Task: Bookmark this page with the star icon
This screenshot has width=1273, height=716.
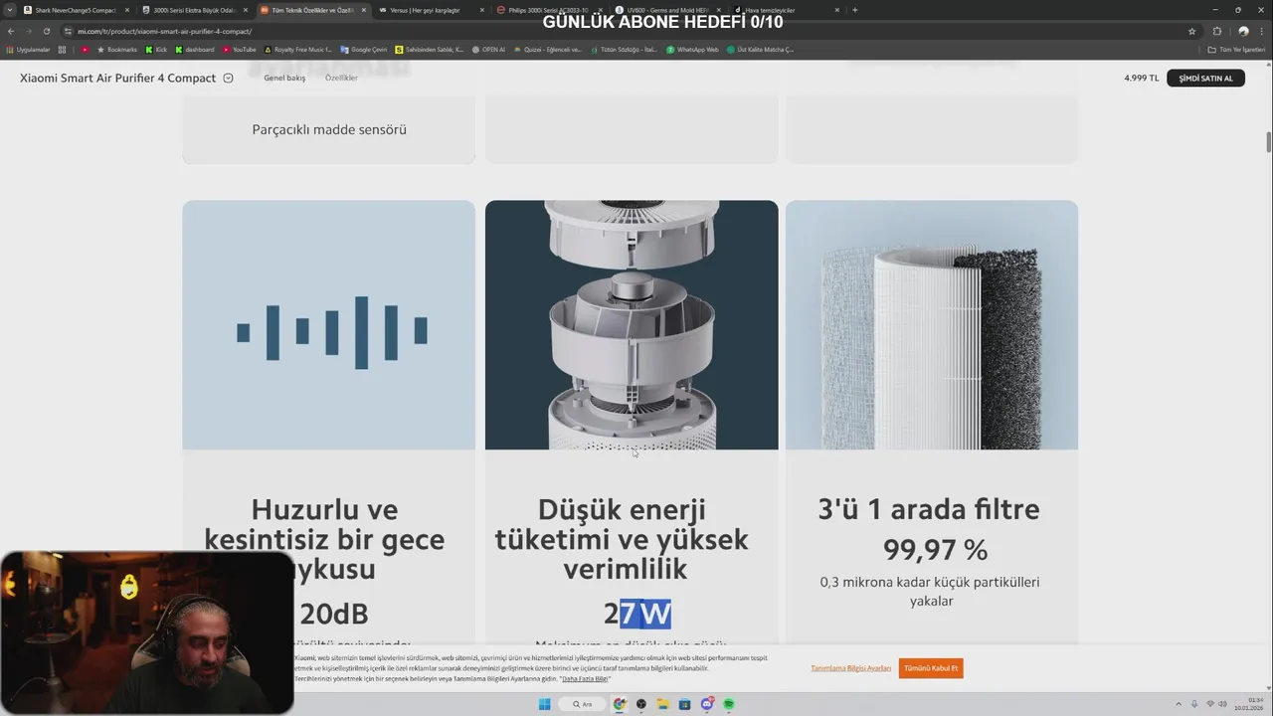Action: click(x=1191, y=31)
